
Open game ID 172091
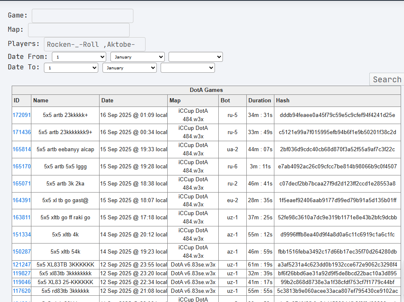[x=22, y=115]
